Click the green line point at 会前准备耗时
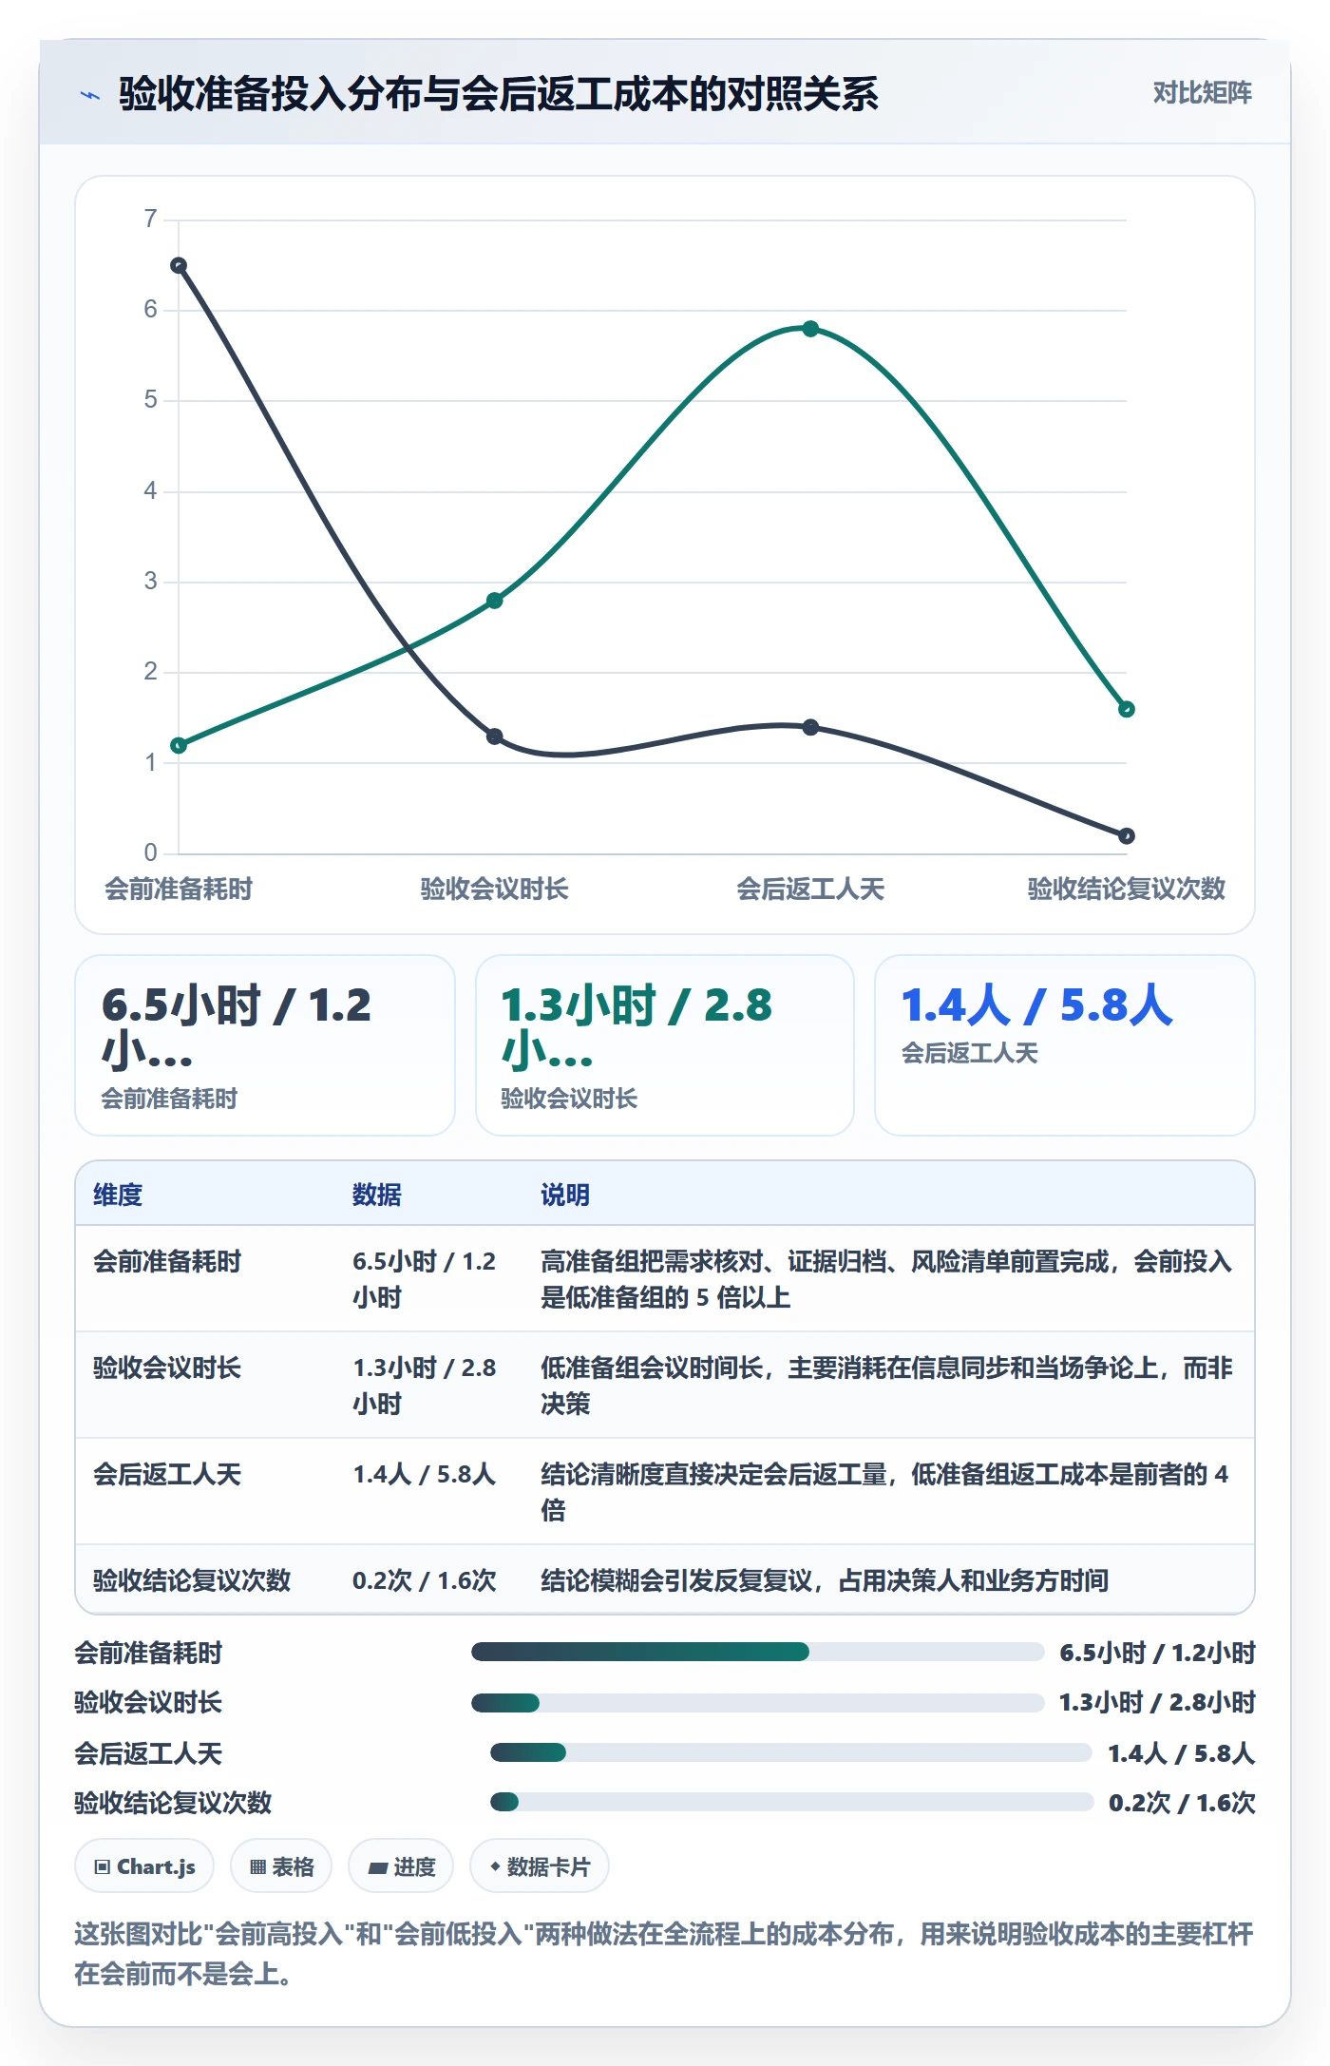Screen dimensions: 1330x2066 click(179, 745)
